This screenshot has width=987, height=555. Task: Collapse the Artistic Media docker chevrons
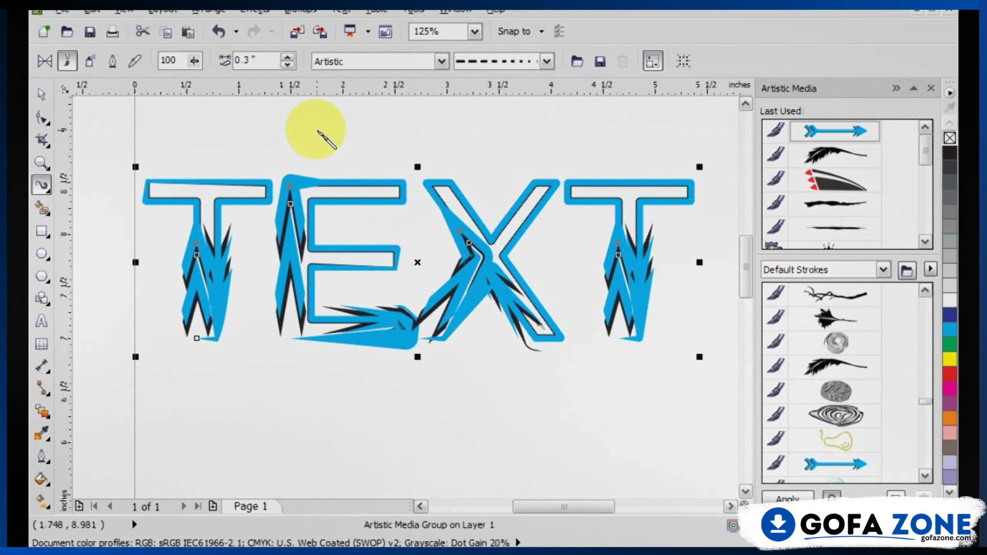[896, 88]
